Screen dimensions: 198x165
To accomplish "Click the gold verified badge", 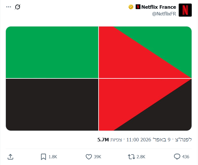I will click(x=131, y=7).
